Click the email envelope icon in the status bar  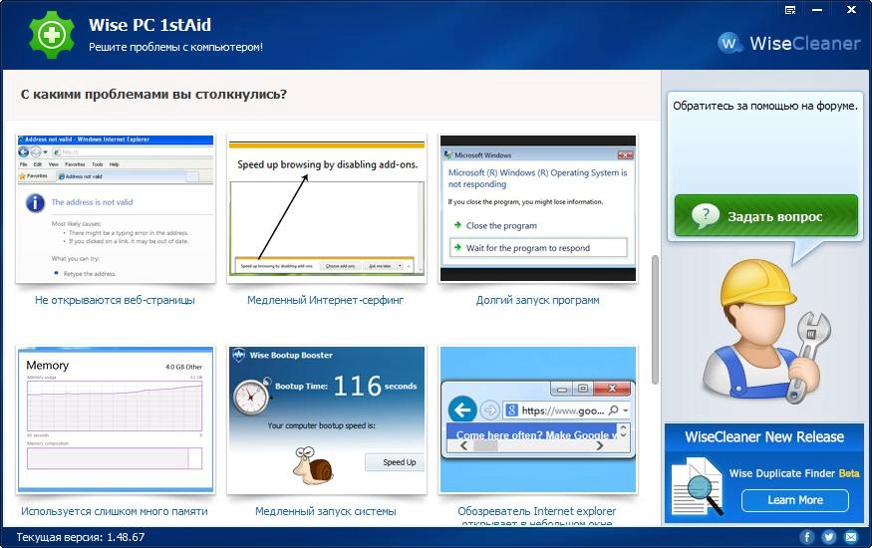coord(851,537)
